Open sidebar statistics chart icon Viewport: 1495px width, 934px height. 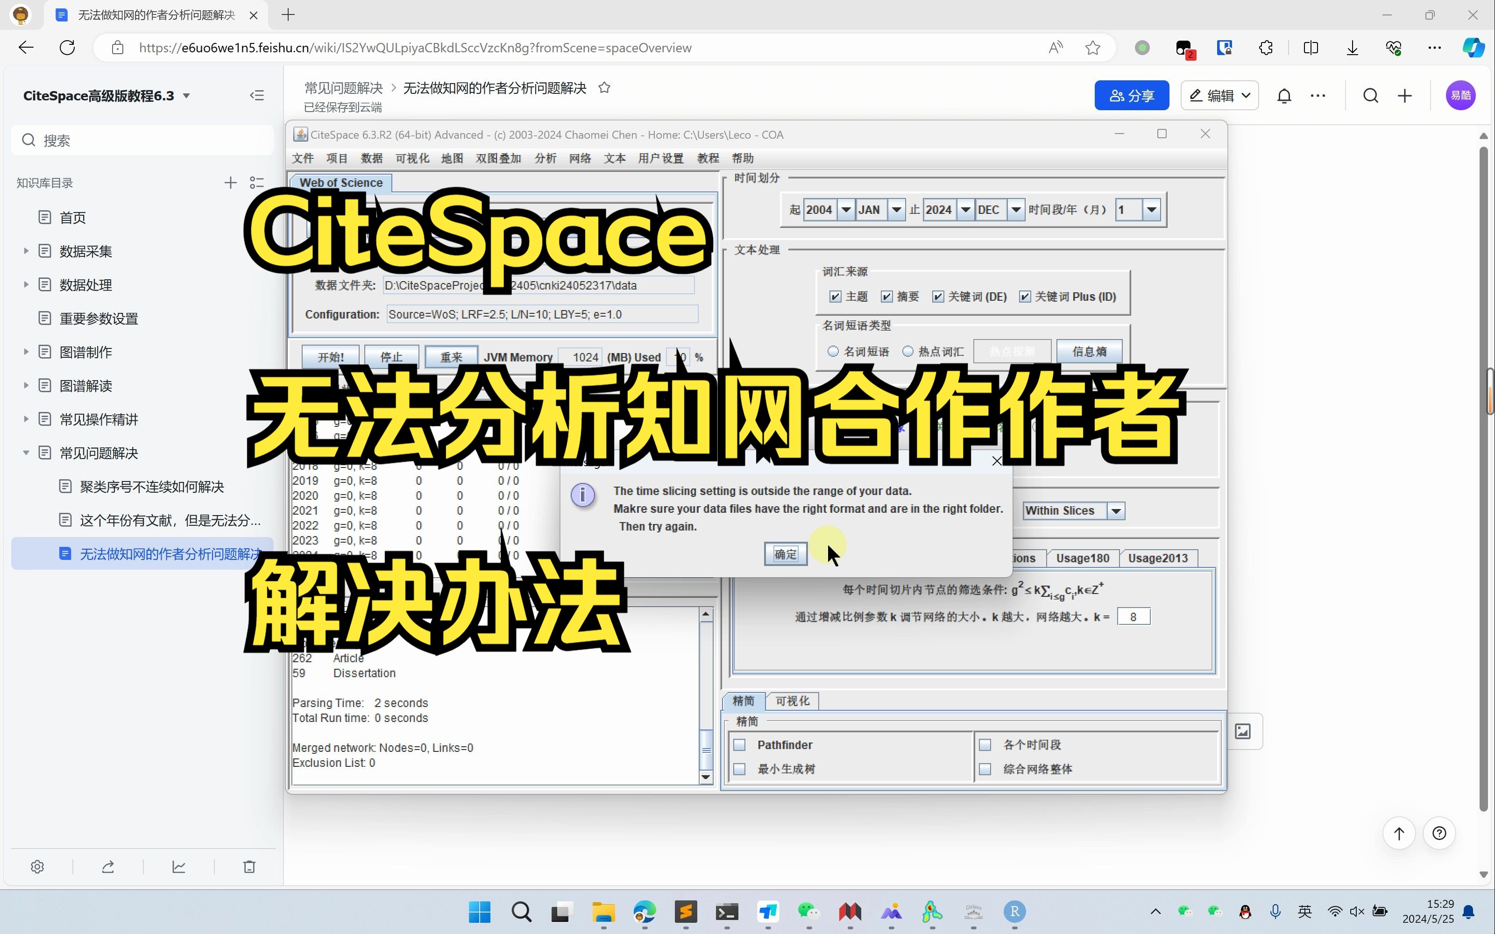[178, 867]
